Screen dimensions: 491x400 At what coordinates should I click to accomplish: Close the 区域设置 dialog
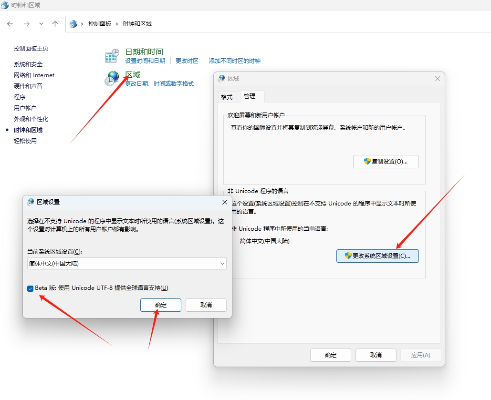click(x=225, y=202)
